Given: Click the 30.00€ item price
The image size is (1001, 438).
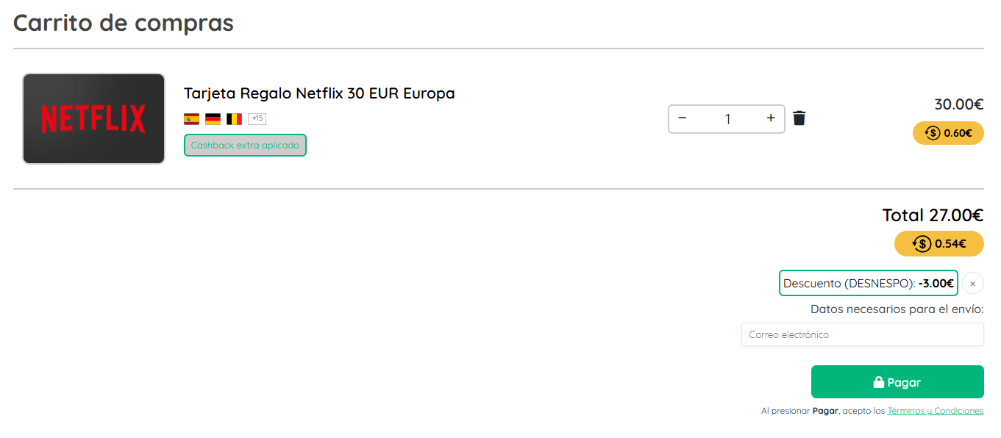Looking at the screenshot, I should pyautogui.click(x=958, y=104).
